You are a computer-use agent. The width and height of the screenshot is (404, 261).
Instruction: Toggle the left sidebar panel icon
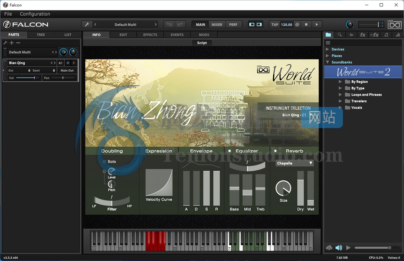tap(252, 25)
